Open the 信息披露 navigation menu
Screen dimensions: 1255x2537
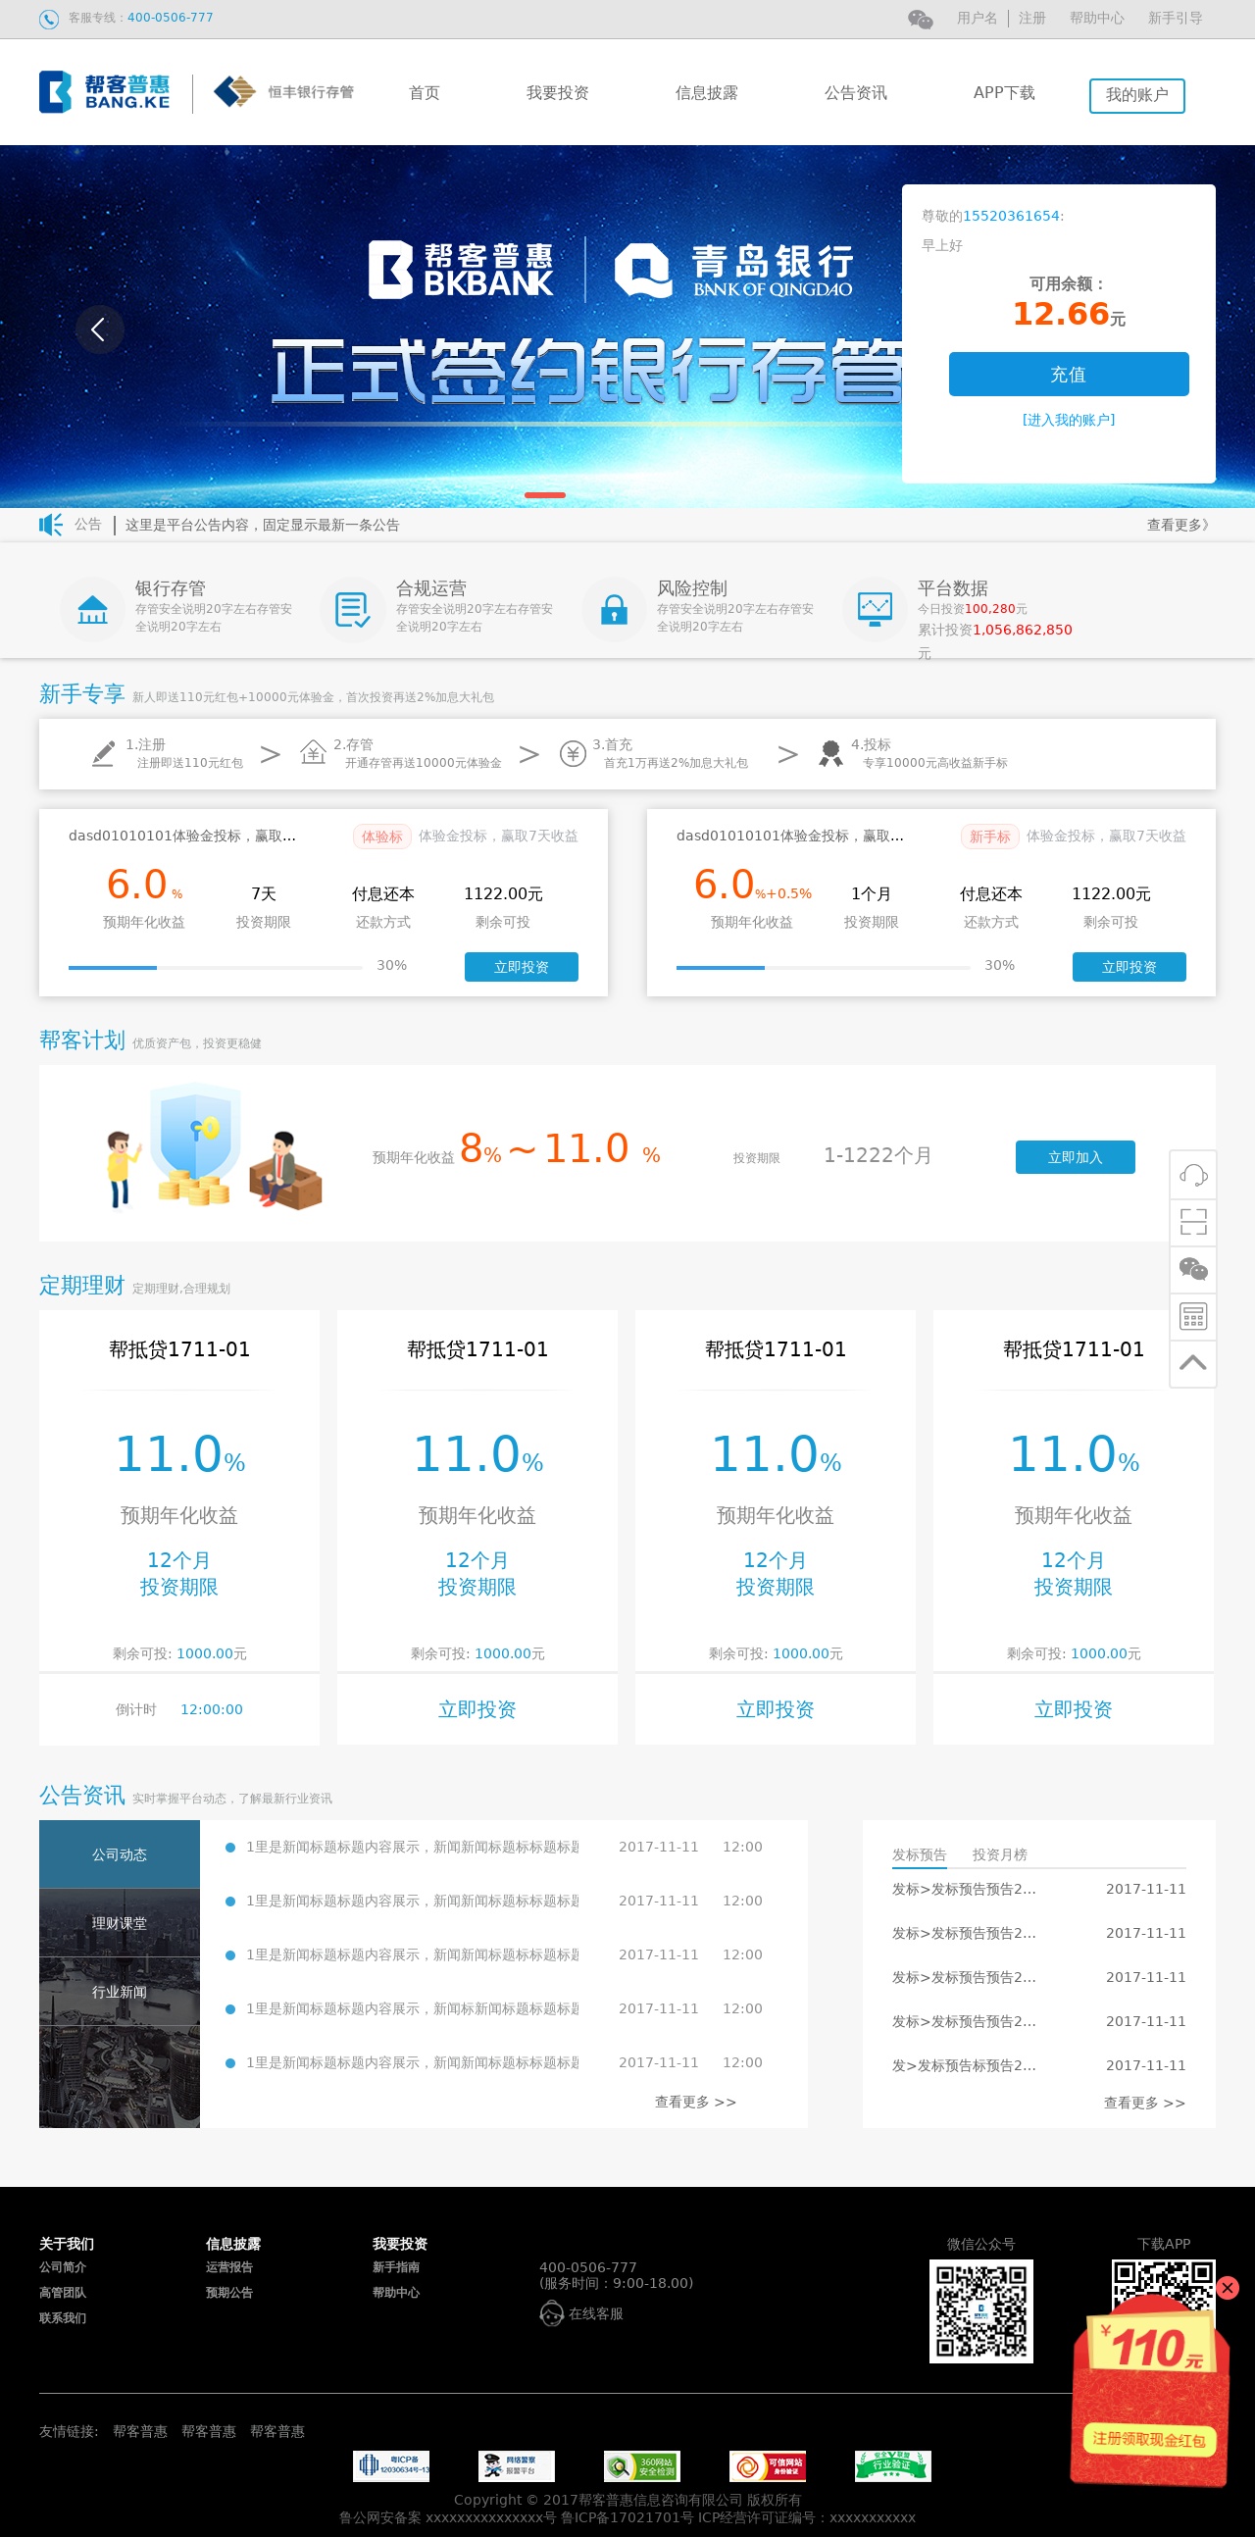click(706, 92)
